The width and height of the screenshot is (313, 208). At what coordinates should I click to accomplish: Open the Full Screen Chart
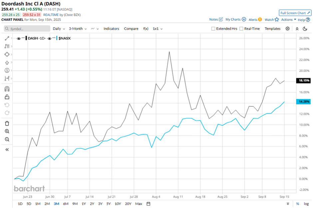[x=295, y=13]
